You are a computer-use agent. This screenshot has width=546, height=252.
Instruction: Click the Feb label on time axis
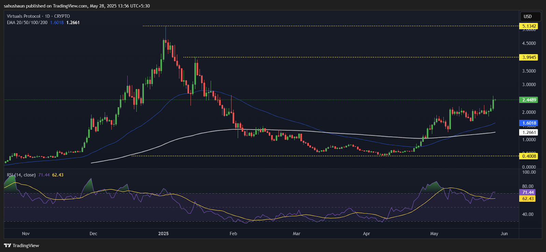click(x=233, y=234)
